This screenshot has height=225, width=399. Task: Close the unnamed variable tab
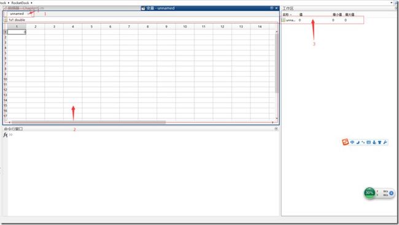(29, 13)
